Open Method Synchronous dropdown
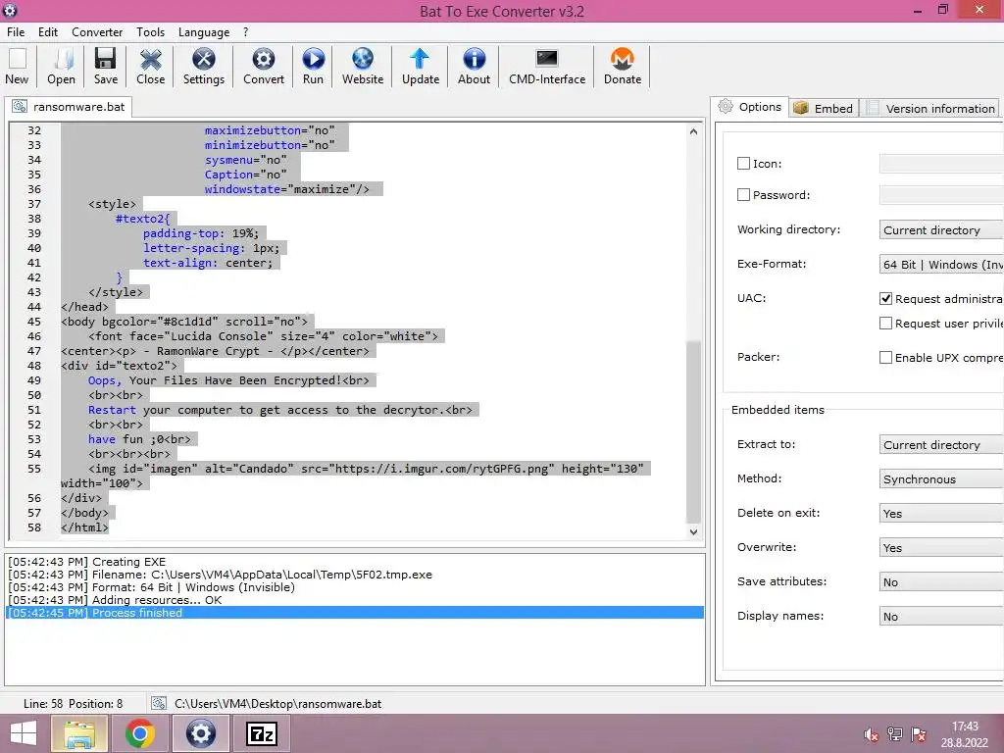Viewport: 1004px width, 753px height. [x=941, y=478]
